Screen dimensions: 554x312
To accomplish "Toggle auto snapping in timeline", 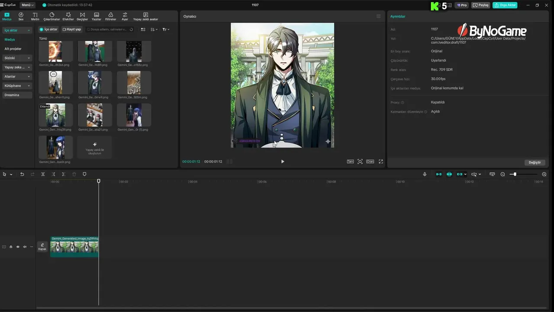I will 449,174.
